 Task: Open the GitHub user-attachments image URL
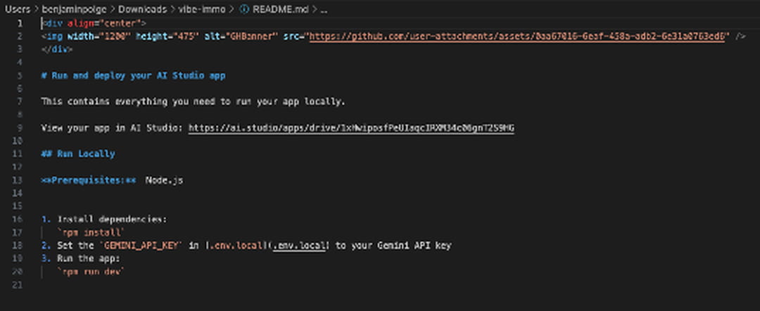pos(517,36)
